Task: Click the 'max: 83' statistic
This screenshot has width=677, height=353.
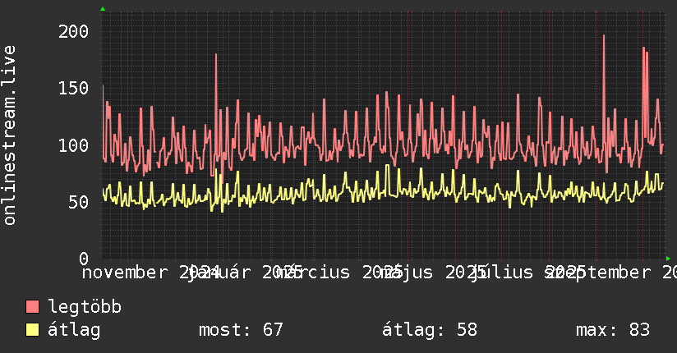Action: click(x=613, y=330)
